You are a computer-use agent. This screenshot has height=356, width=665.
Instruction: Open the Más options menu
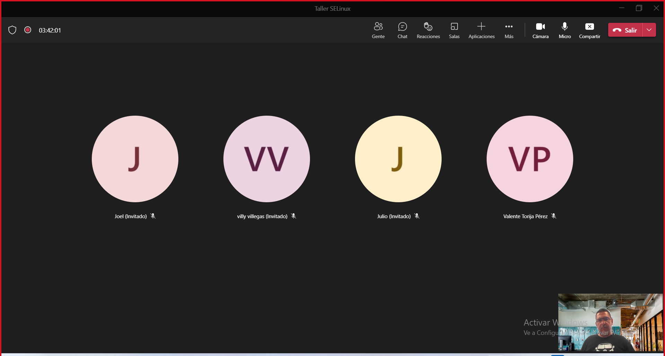(508, 30)
